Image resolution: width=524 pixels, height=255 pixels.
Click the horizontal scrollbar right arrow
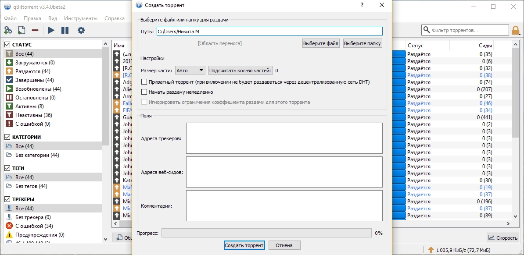[508, 224]
